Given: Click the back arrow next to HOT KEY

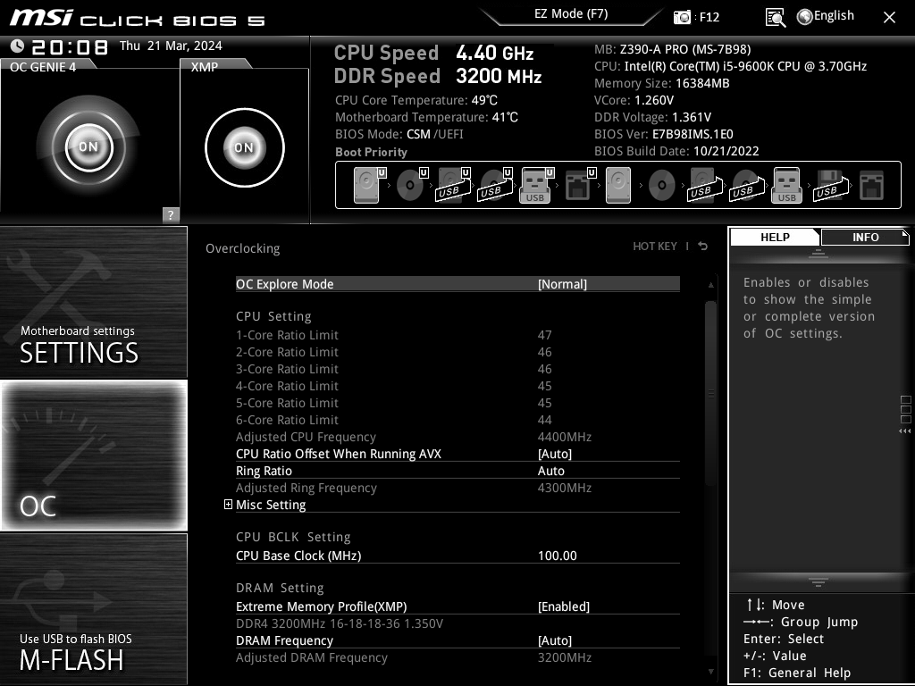Looking at the screenshot, I should point(702,247).
